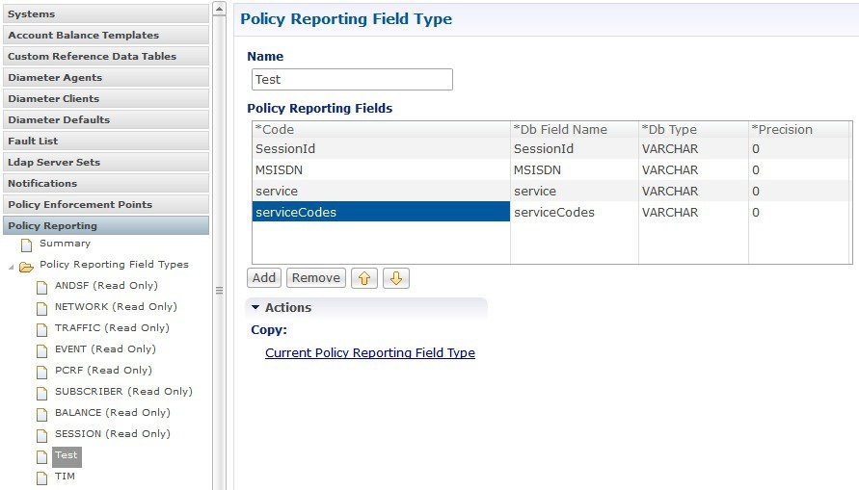Expand the Diameter Agents section
Screen dimensions: 859x490
pyautogui.click(x=106, y=78)
